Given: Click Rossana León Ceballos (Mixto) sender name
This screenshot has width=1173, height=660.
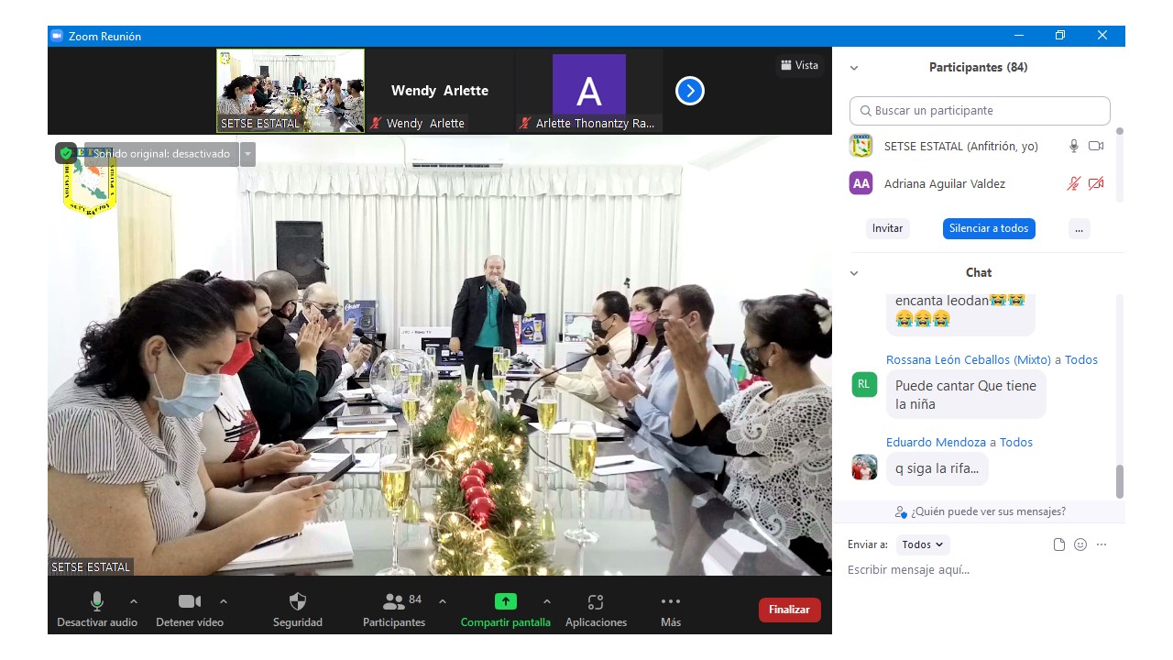Looking at the screenshot, I should click(969, 360).
